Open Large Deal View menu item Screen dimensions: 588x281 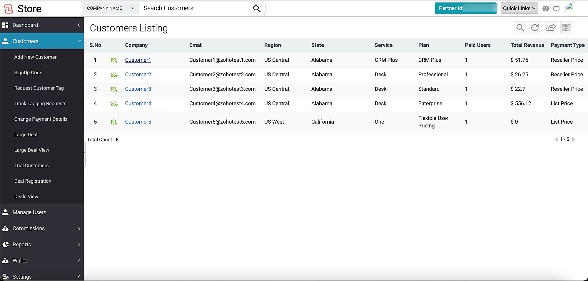tap(32, 150)
